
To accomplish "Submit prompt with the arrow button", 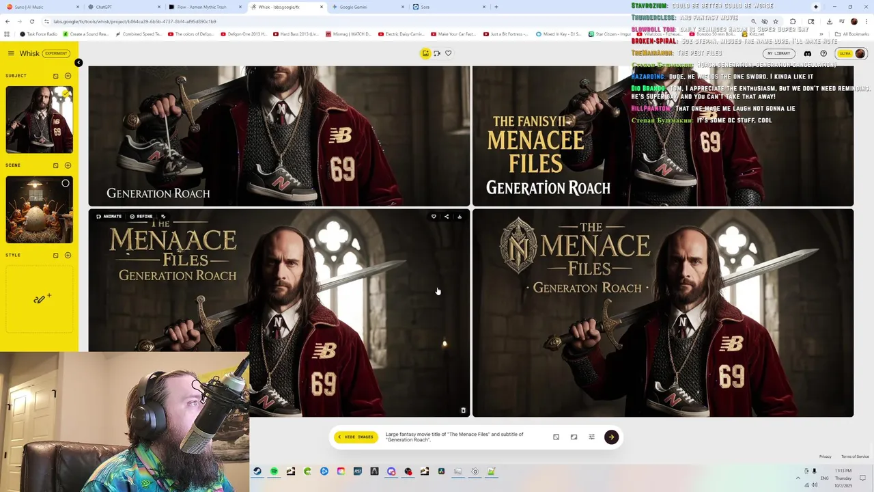I will (611, 437).
